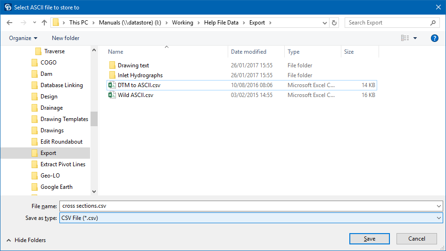
Task: Refresh the Export folder listing
Action: pyautogui.click(x=335, y=23)
